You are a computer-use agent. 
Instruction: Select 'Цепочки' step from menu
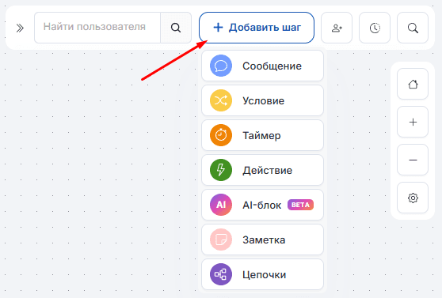tap(262, 274)
